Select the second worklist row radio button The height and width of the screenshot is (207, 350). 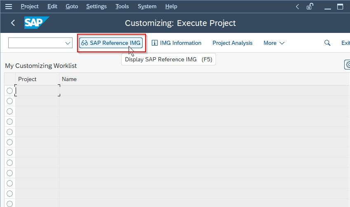(x=9, y=101)
